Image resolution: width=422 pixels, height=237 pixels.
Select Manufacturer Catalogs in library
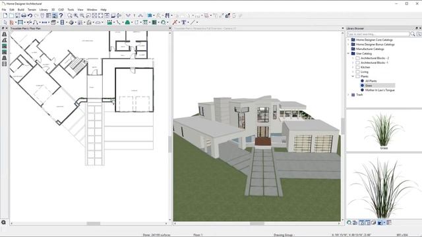[x=370, y=49]
